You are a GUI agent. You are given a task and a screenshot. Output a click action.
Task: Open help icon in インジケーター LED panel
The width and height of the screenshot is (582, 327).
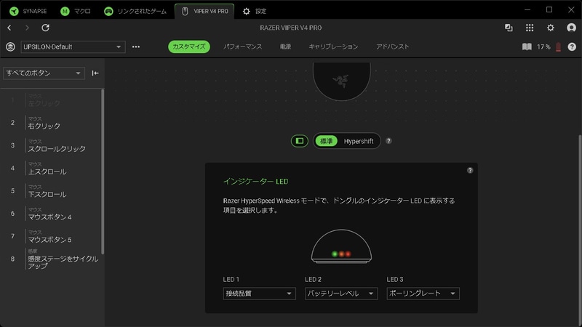[470, 171]
